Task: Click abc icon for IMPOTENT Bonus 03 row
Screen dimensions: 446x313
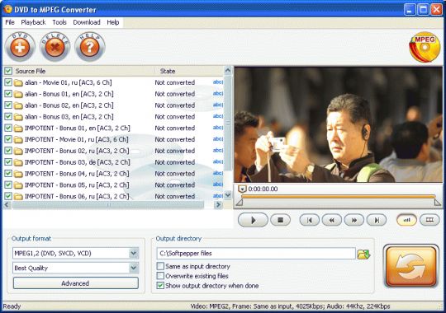Action: 218,161
